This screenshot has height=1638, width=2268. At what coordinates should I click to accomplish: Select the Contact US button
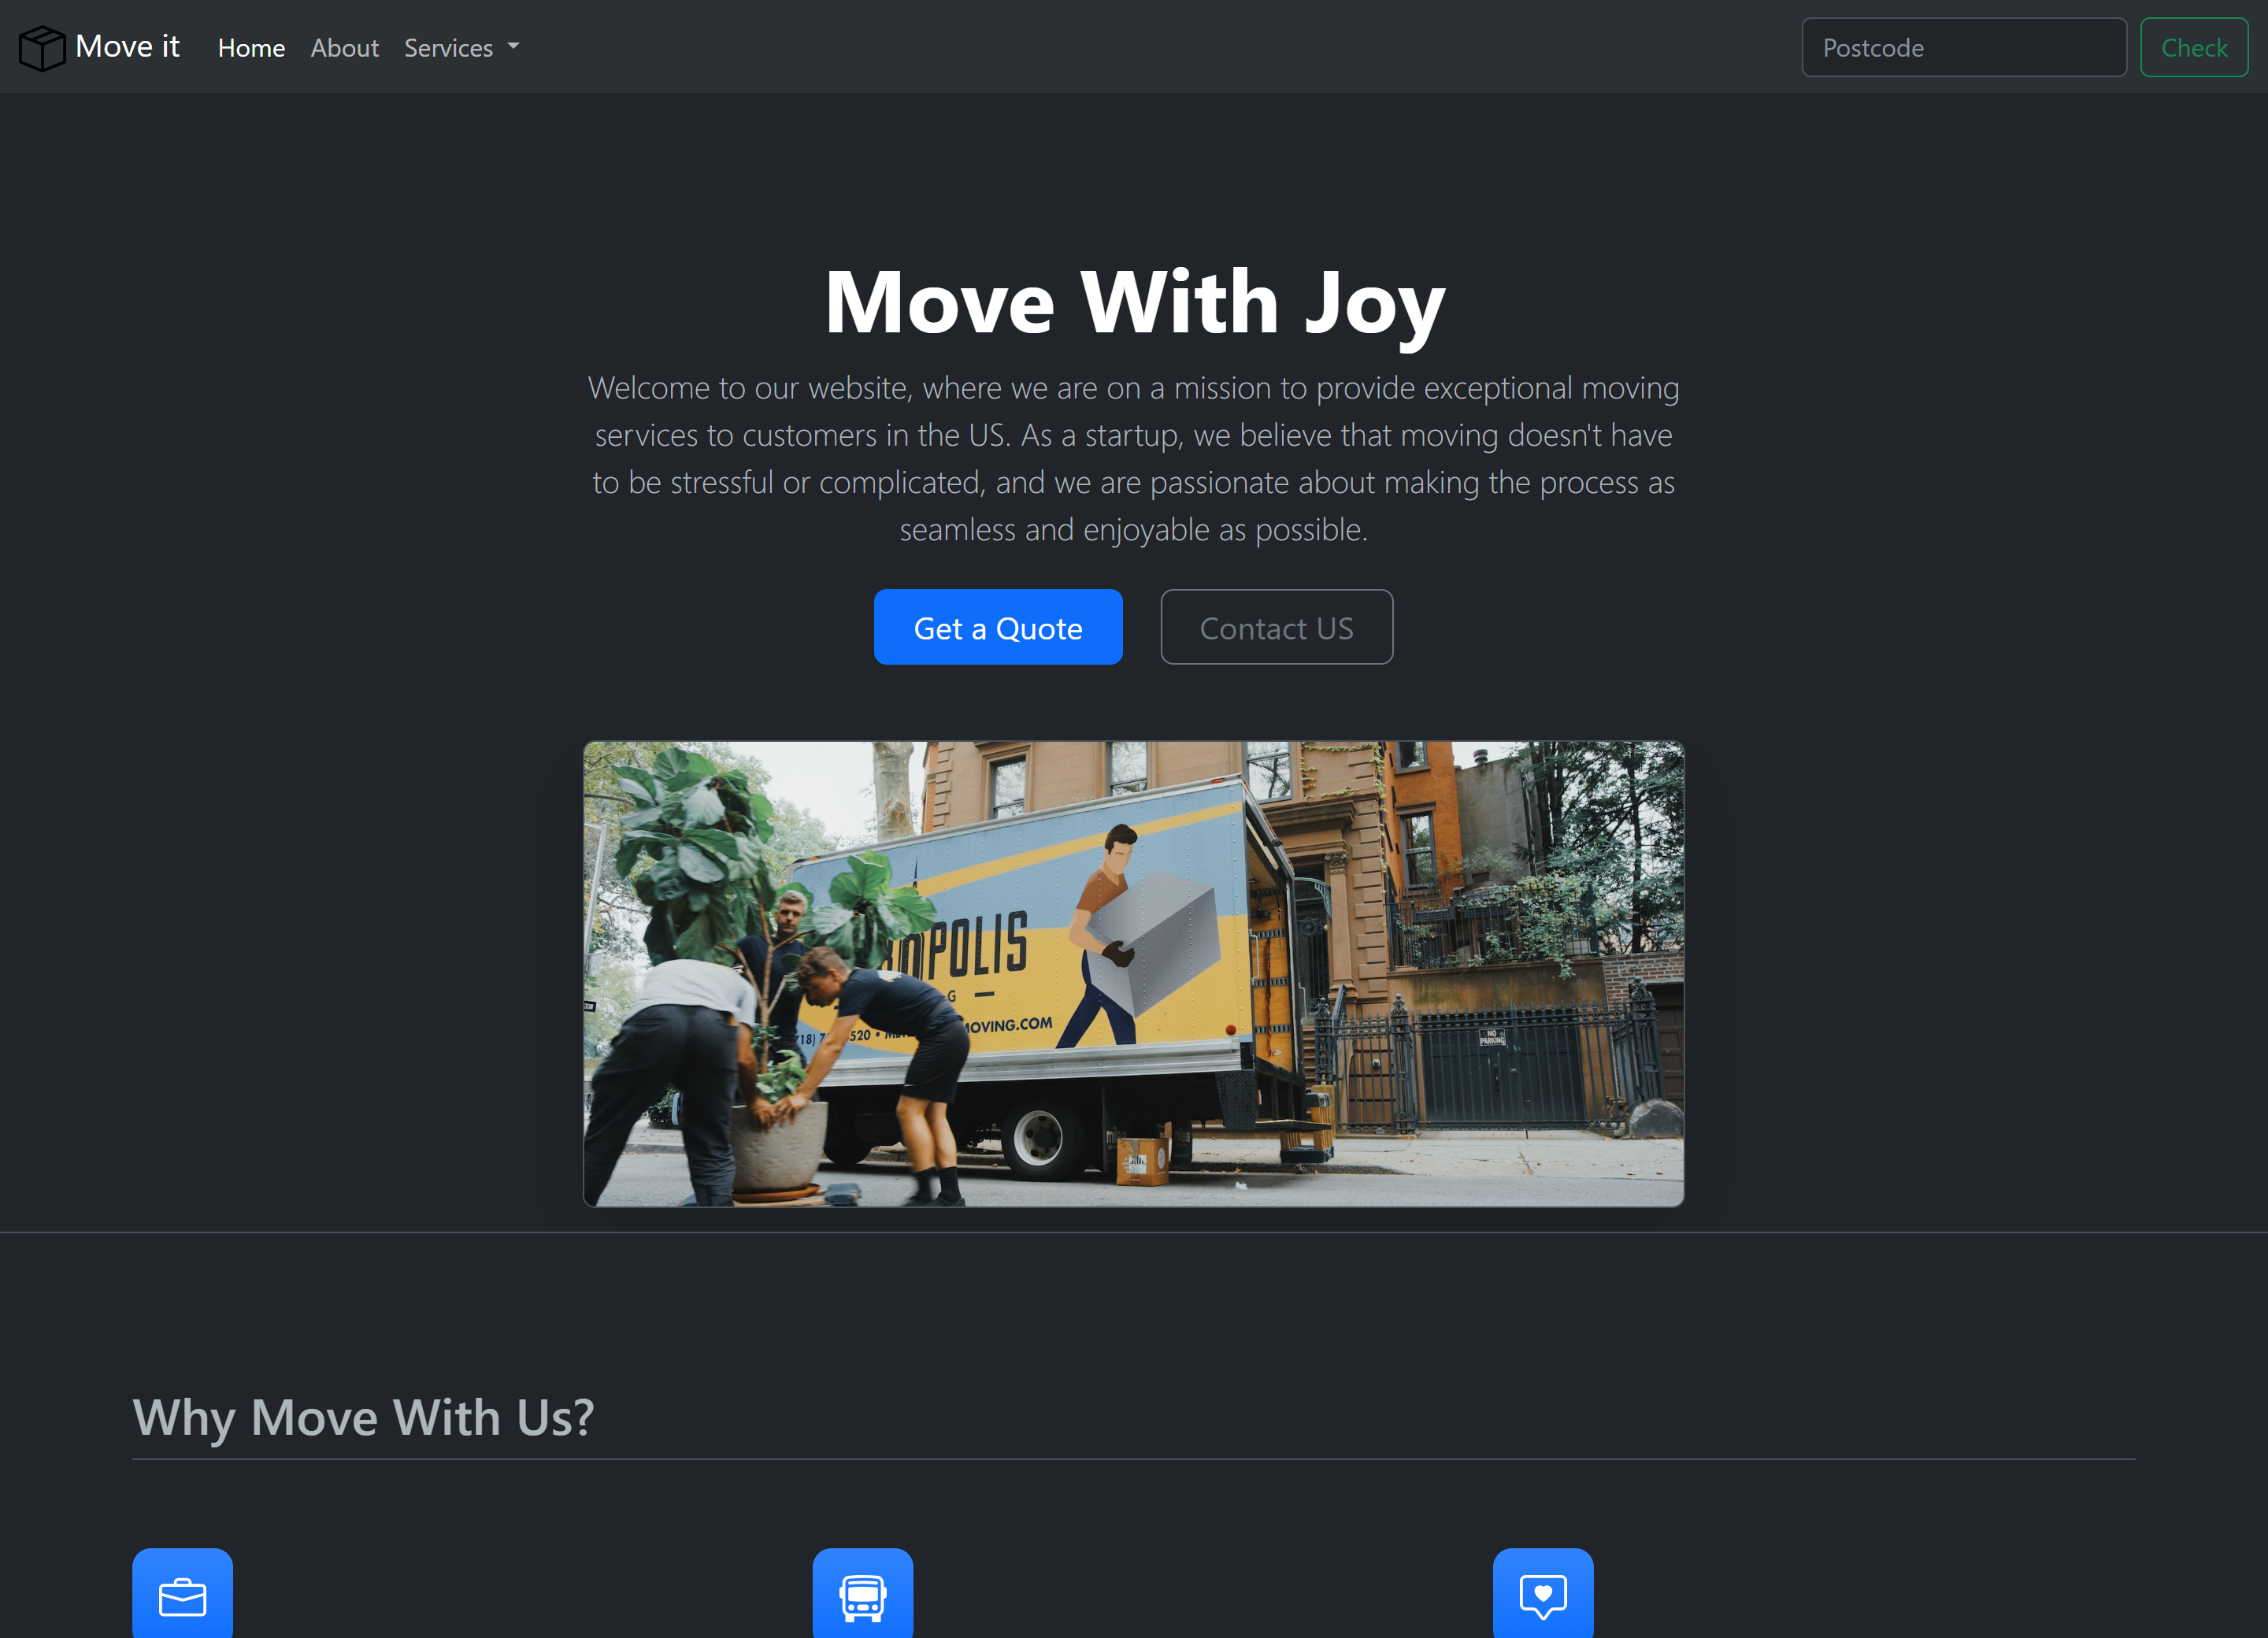click(1276, 627)
